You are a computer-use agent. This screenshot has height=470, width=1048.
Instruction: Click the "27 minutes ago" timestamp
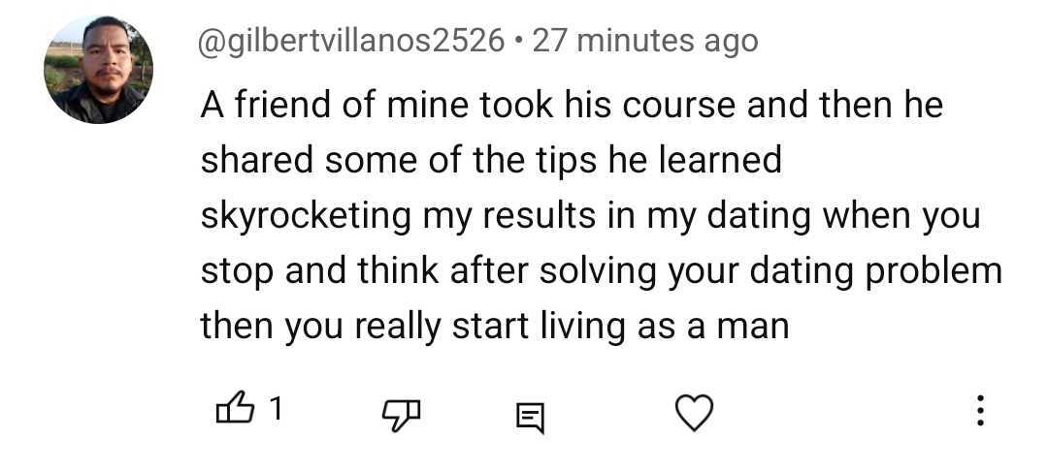pos(645,41)
